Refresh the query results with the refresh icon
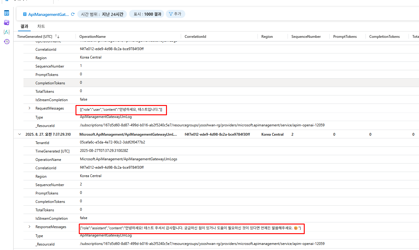The height and width of the screenshot is (250, 419). (72, 14)
